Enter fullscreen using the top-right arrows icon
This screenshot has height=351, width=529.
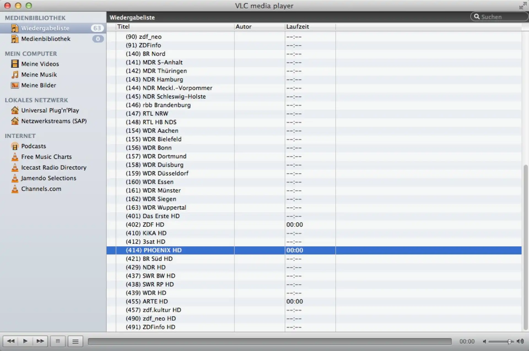522,6
